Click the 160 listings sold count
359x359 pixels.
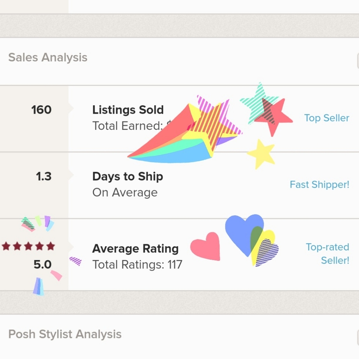click(x=41, y=110)
